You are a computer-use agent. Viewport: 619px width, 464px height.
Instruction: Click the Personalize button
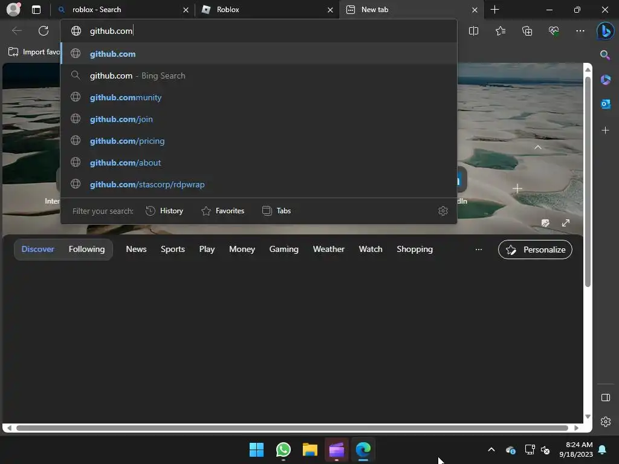(x=535, y=250)
